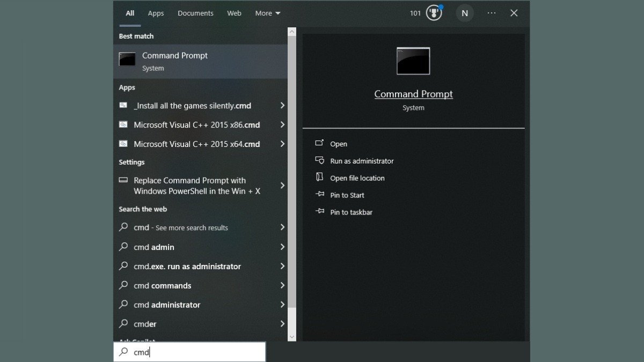Expand the cmd admin suggestion chevron

coord(282,247)
